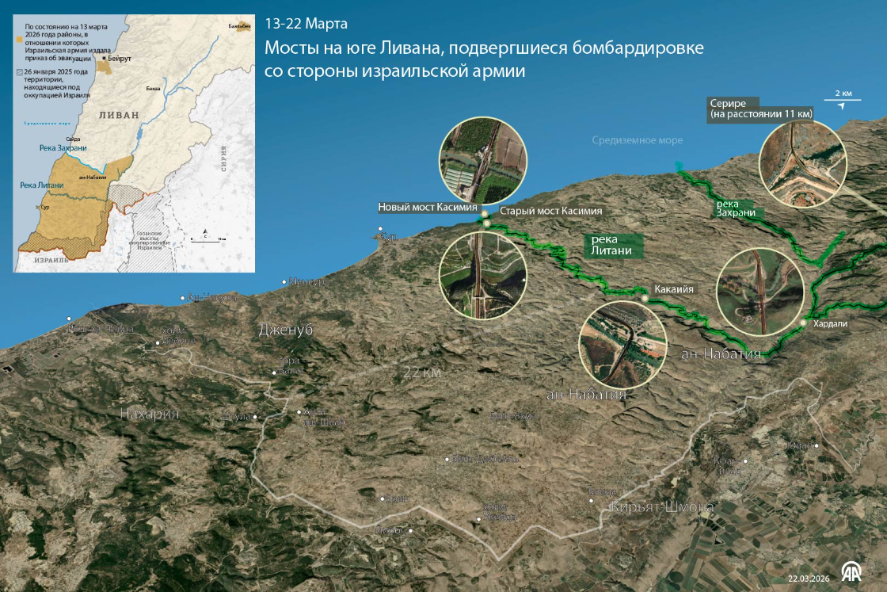Viewport: 887px width, 592px height.
Task: Click the hatched occupied-territory legend swatch
Action: coord(21,71)
